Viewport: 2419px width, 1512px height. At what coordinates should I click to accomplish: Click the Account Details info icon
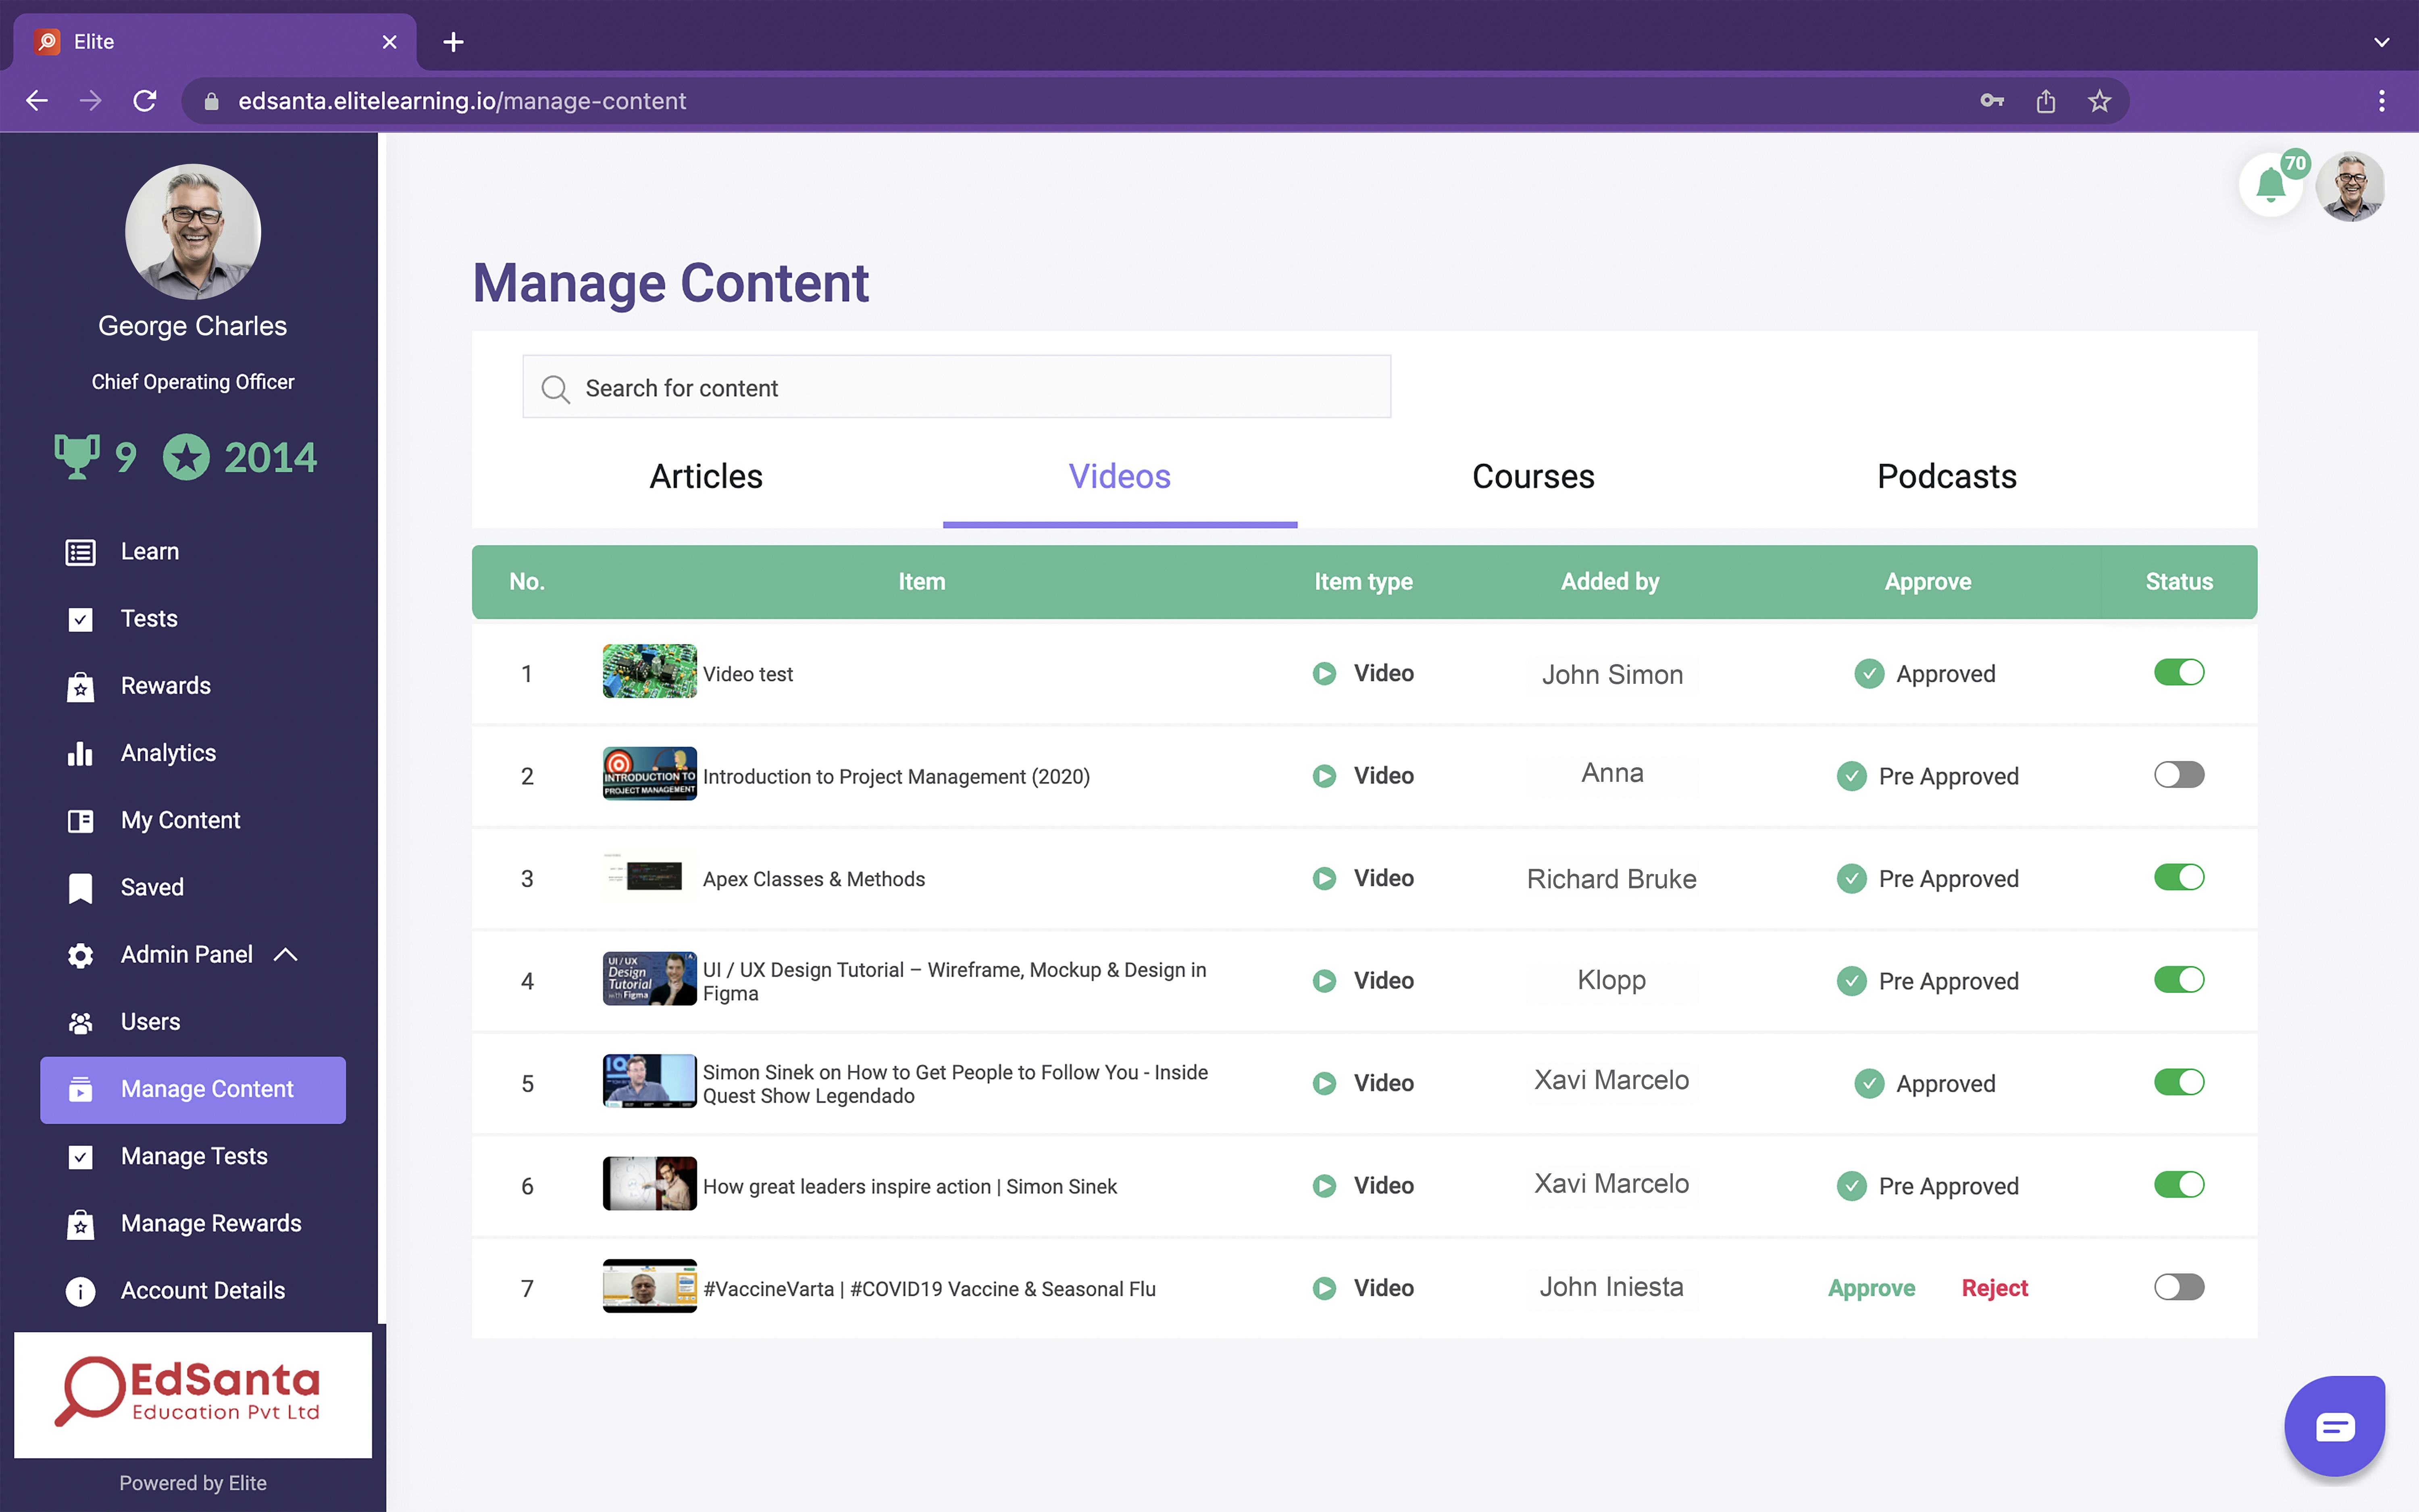point(80,1291)
